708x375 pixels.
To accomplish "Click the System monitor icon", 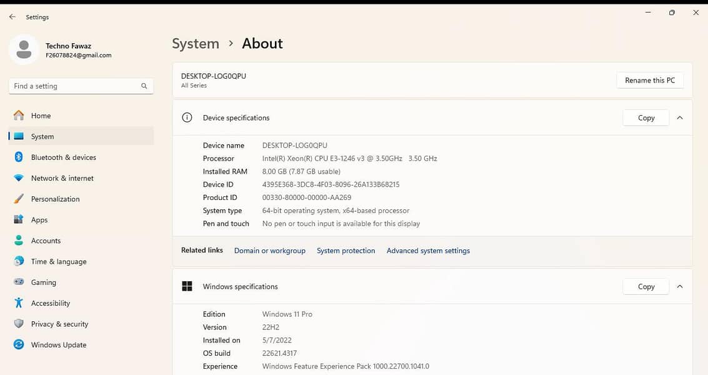I will point(19,136).
